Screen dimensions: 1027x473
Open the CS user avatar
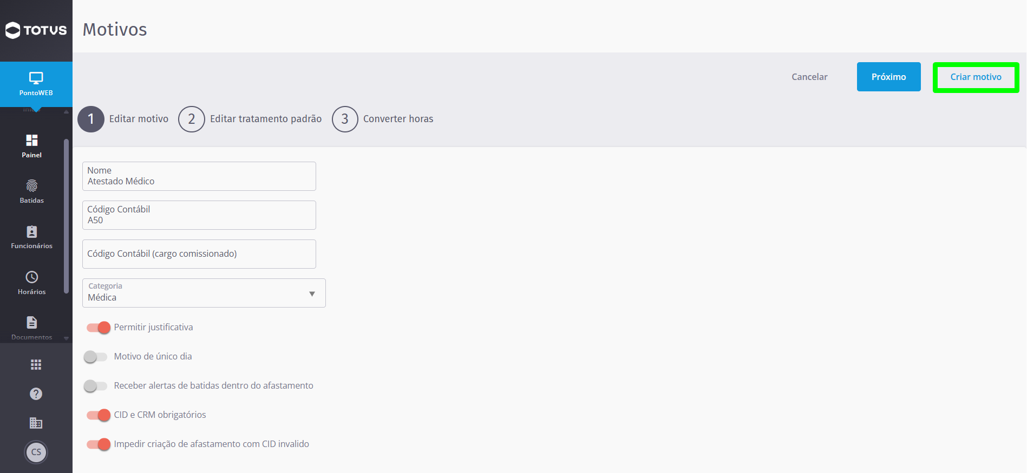[36, 452]
